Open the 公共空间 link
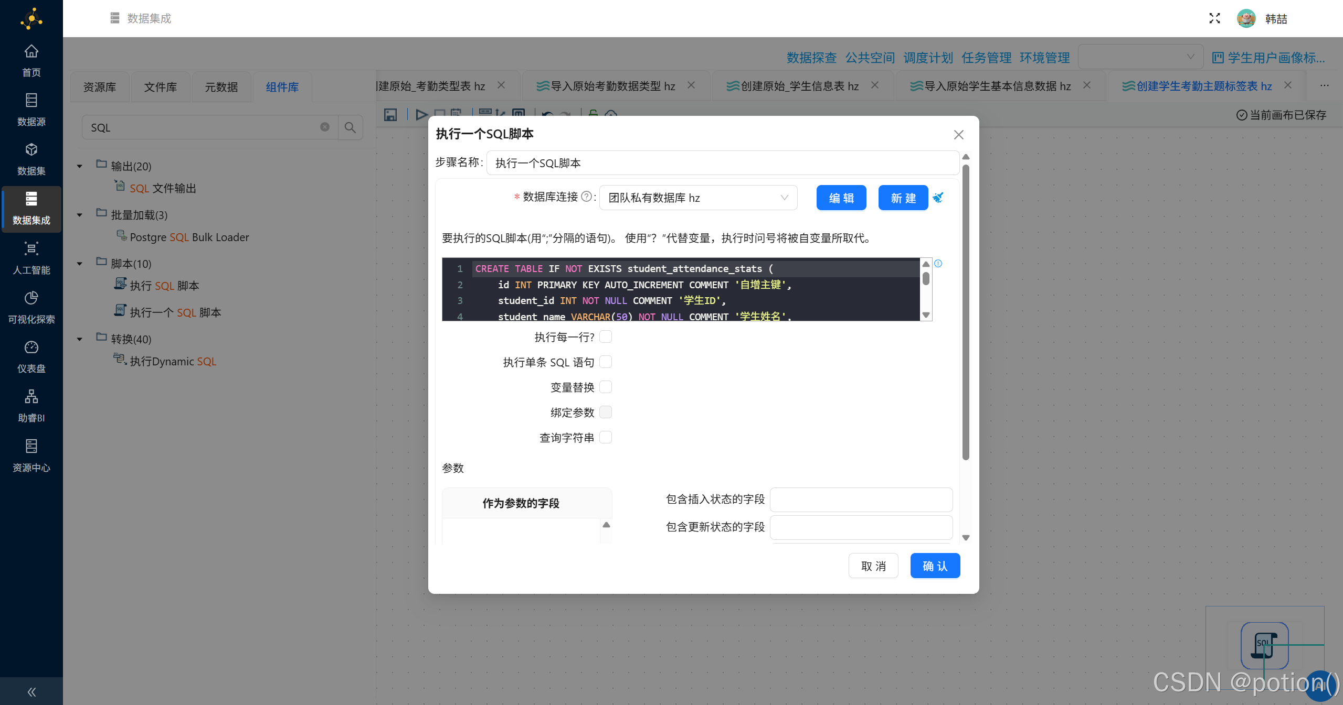Screen dimensions: 1343x705 870,57
